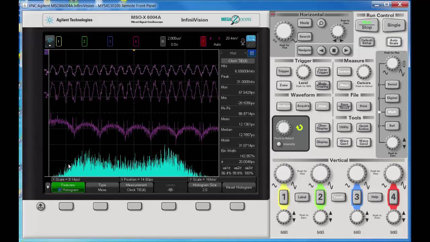430x242 pixels.
Task: Click the Push to Select entry knob
Action: (x=284, y=128)
